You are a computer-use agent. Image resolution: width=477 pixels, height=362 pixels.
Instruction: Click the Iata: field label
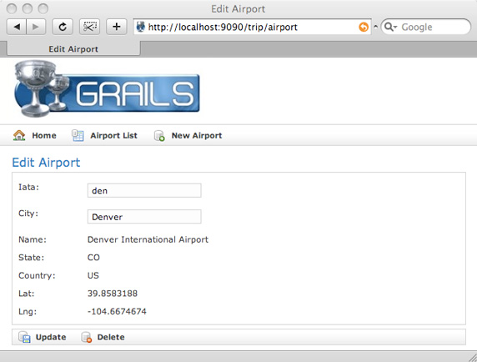click(29, 187)
